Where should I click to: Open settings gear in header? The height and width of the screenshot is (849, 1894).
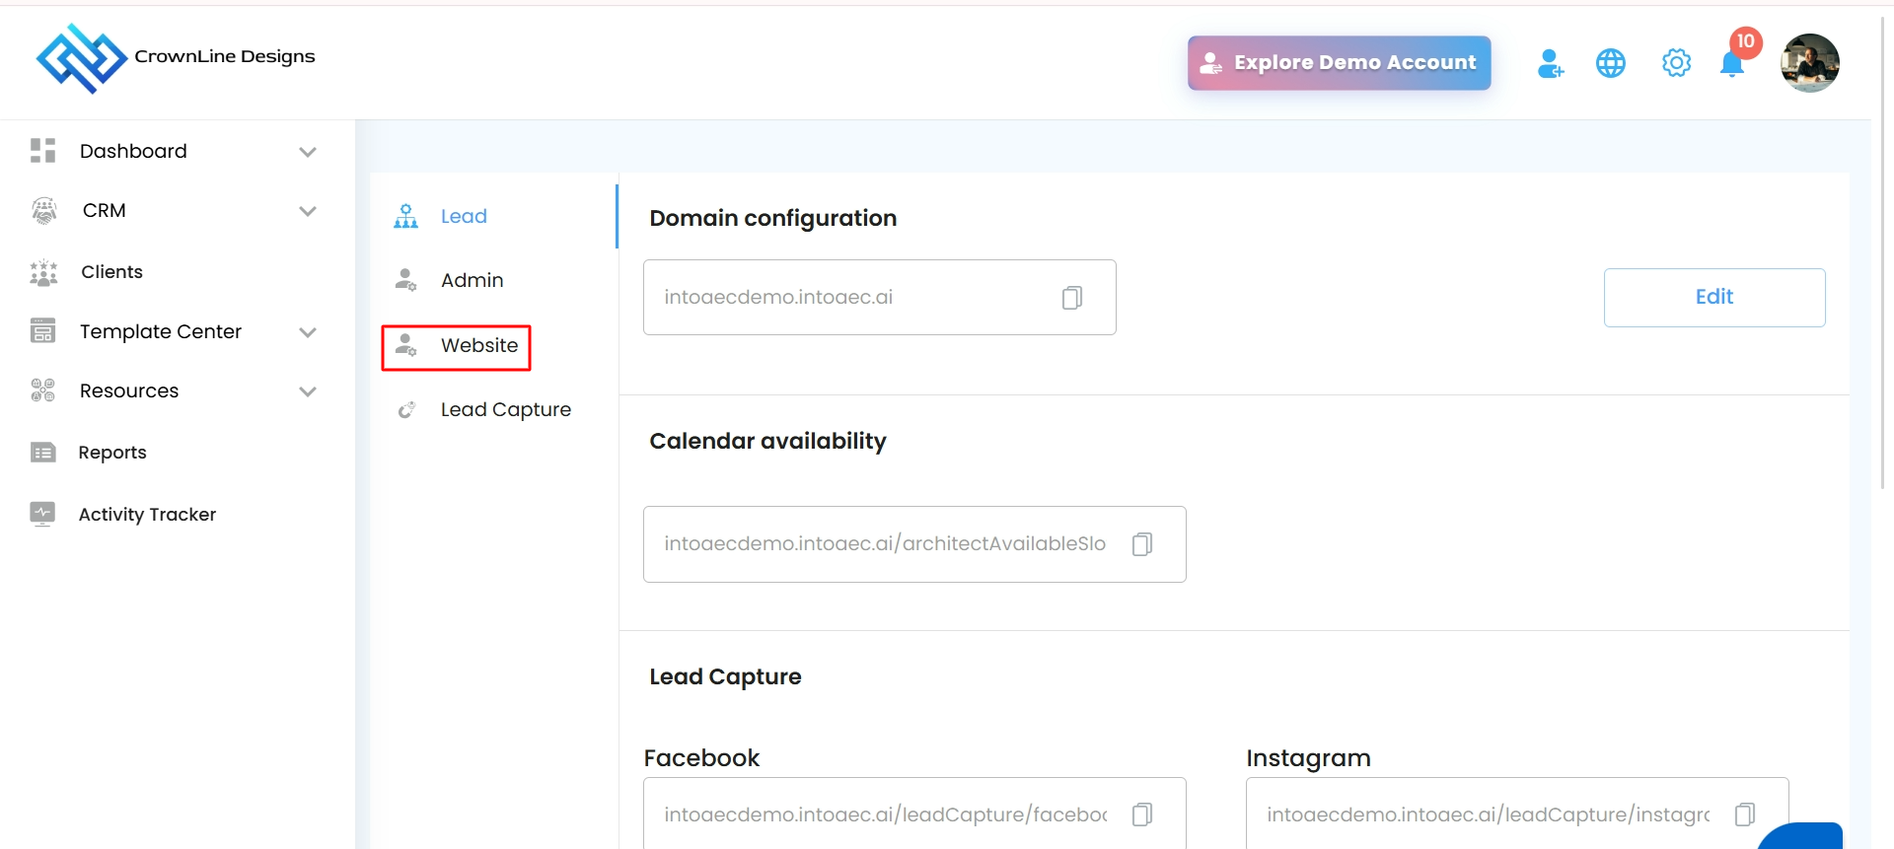tap(1676, 63)
